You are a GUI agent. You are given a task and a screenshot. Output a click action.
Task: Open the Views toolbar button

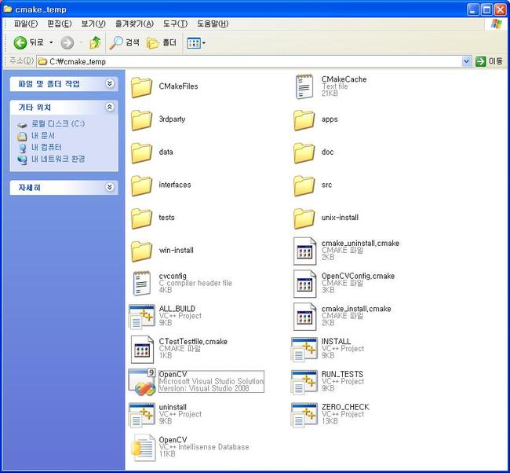(196, 42)
